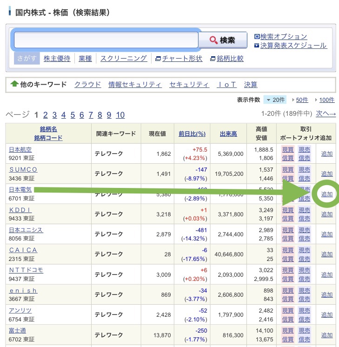This screenshot has height=347, width=339.
Task: Show 100件 per page
Action: click(327, 100)
